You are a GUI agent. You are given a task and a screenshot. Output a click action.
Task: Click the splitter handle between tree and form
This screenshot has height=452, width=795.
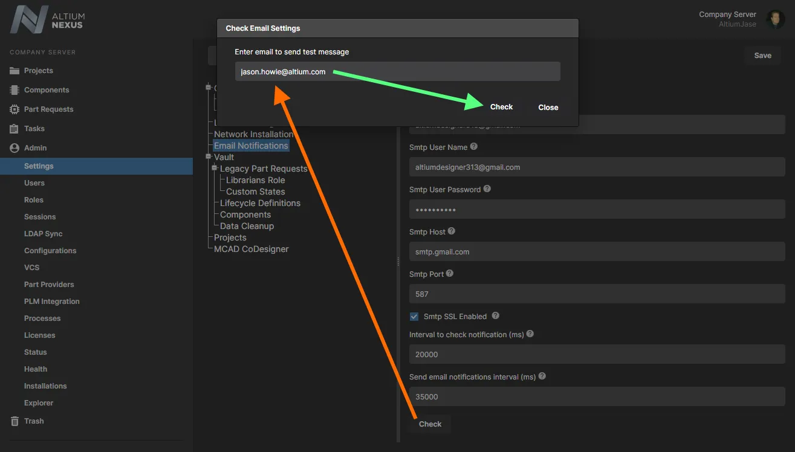pyautogui.click(x=398, y=261)
